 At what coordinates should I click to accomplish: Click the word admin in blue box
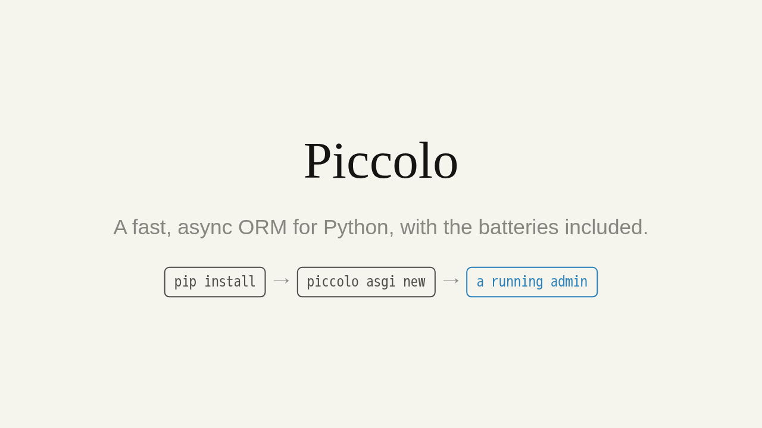[x=569, y=282]
